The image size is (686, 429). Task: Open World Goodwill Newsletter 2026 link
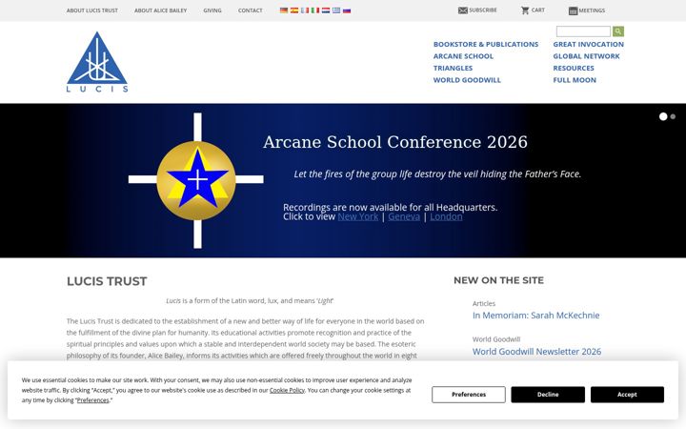(536, 352)
